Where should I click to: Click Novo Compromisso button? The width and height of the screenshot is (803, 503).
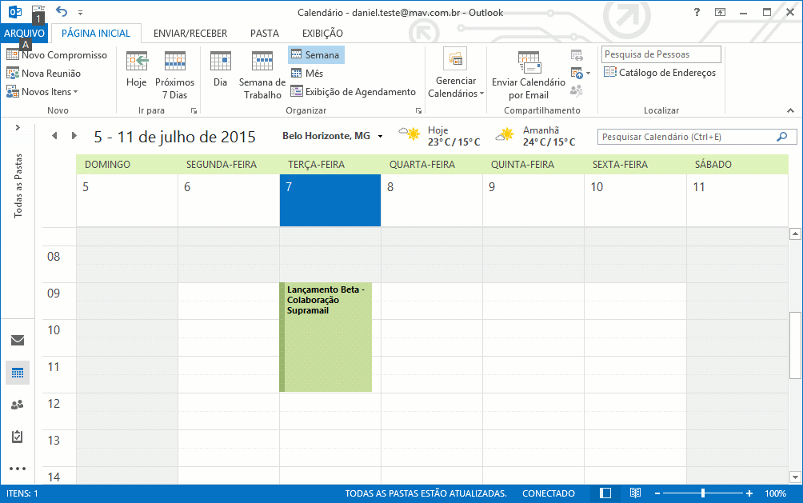(57, 55)
